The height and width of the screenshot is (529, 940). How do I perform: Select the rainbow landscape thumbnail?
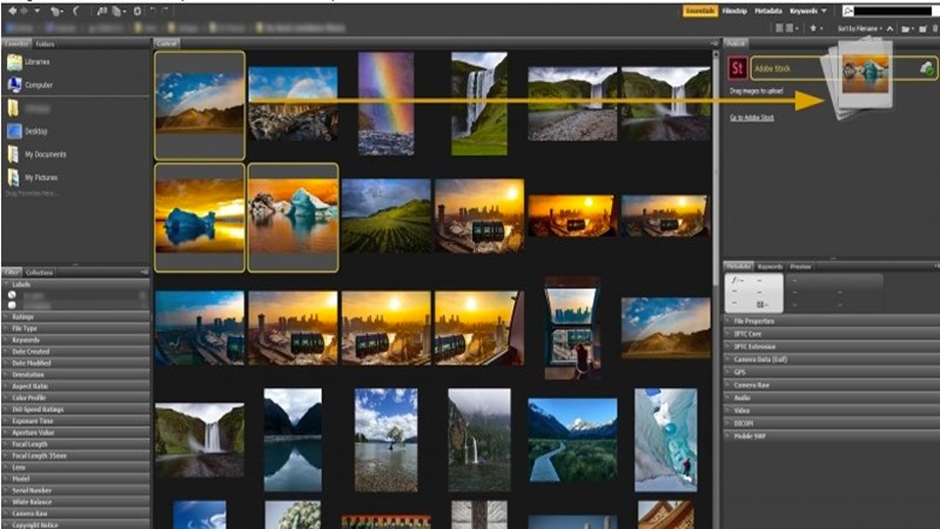386,103
